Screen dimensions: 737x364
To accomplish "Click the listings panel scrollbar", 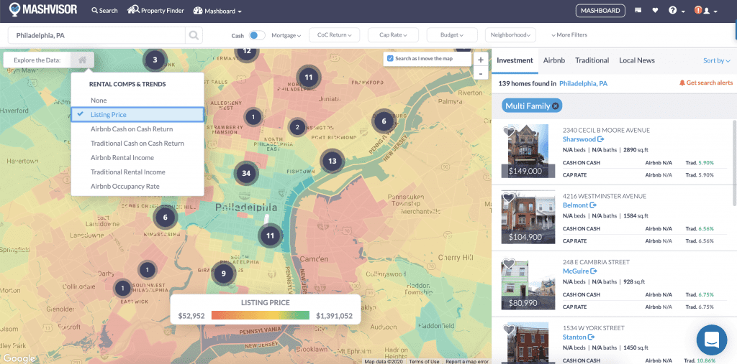I will click(734, 162).
